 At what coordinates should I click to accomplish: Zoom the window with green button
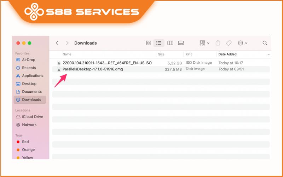30,43
